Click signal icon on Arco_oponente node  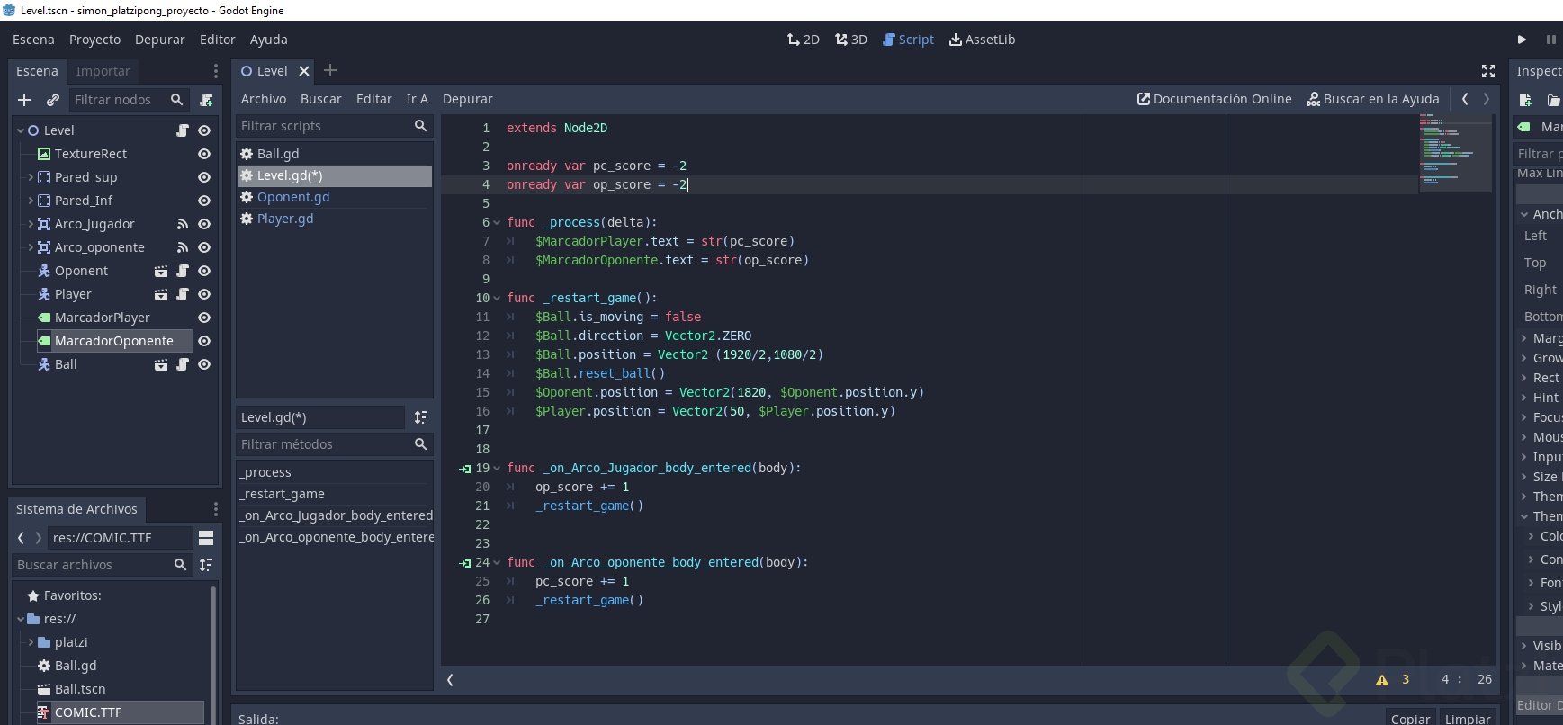[183, 247]
